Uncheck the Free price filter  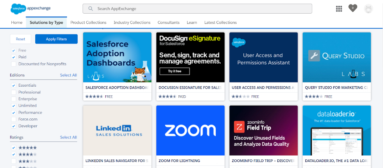coord(14,51)
